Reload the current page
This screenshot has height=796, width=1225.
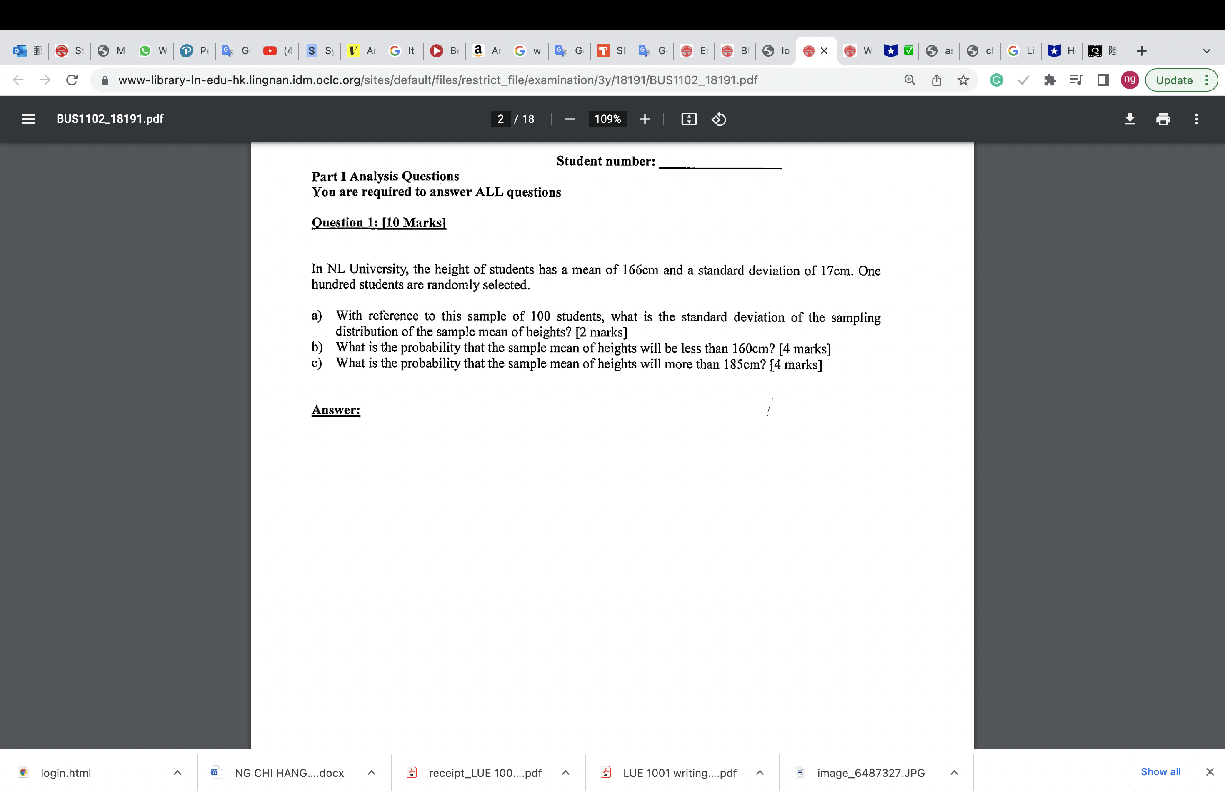click(x=72, y=80)
